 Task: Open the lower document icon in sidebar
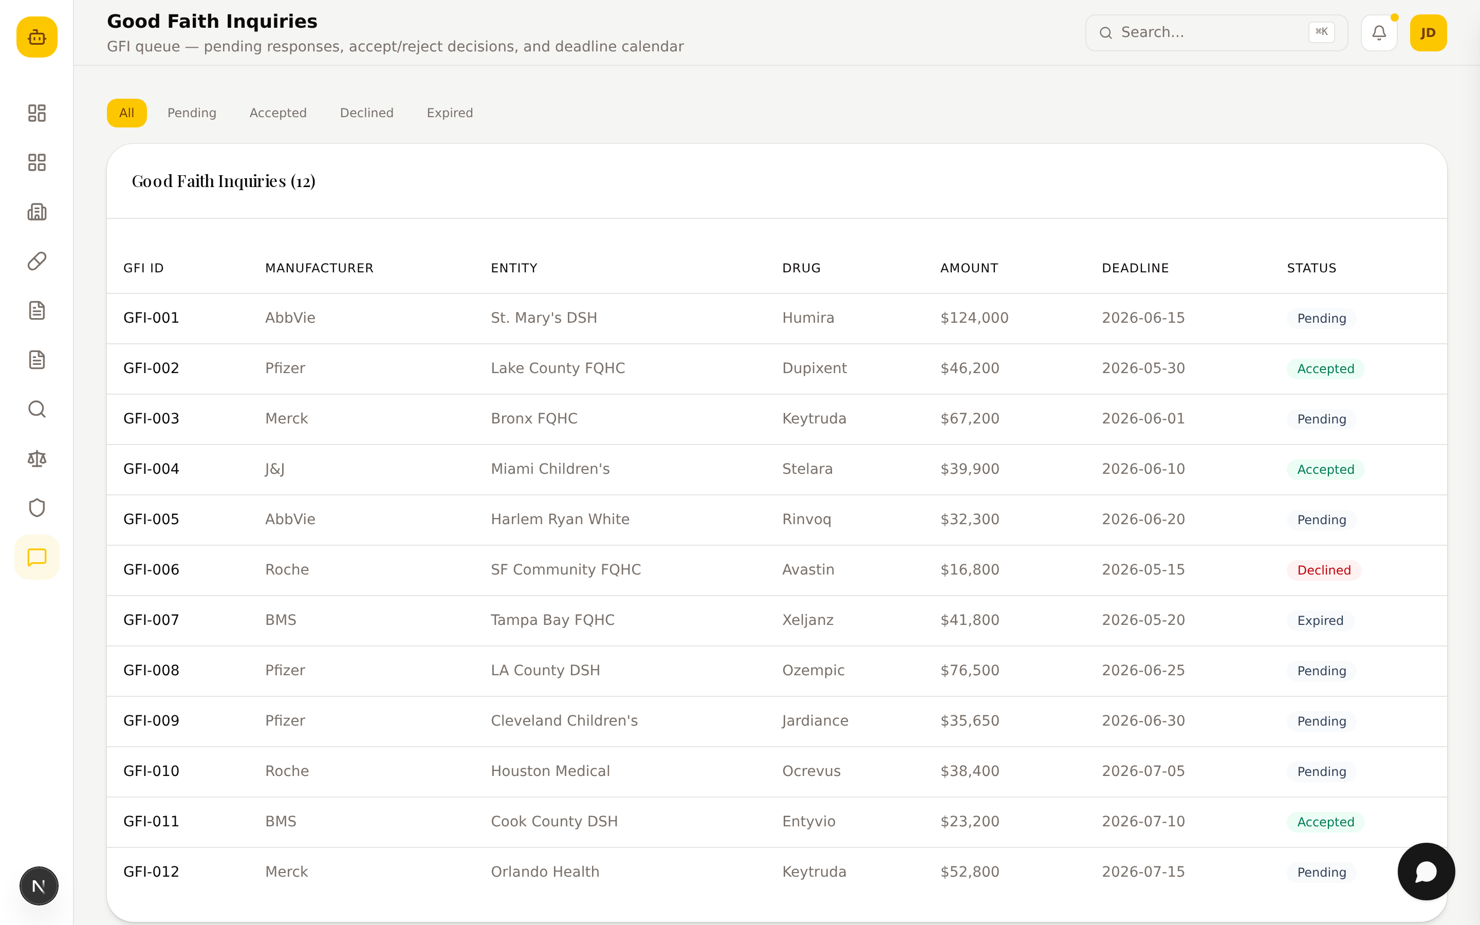click(x=36, y=360)
